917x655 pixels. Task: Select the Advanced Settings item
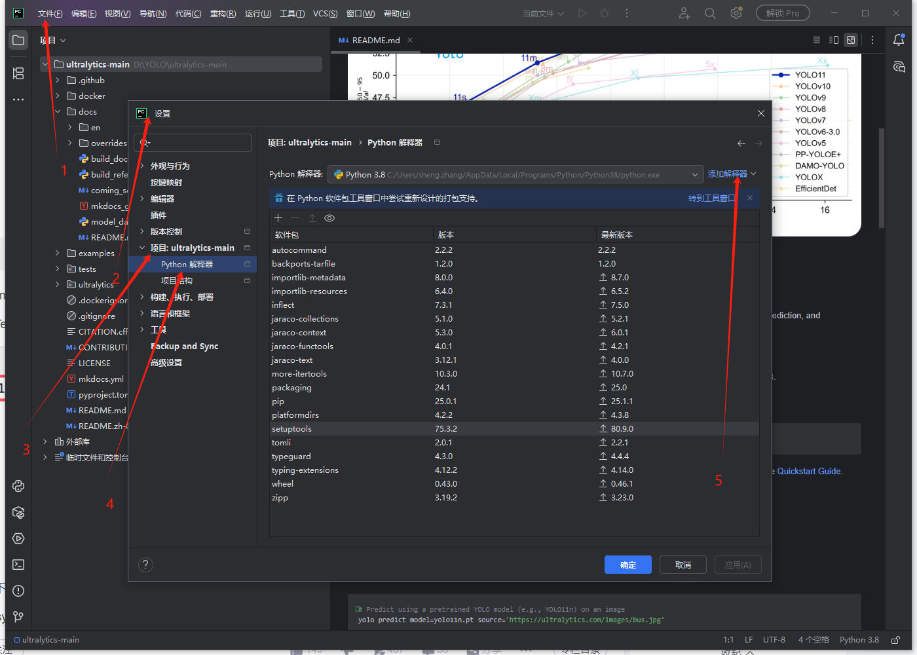[166, 363]
